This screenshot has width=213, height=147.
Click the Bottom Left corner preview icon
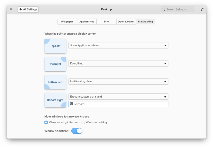[x=55, y=82]
